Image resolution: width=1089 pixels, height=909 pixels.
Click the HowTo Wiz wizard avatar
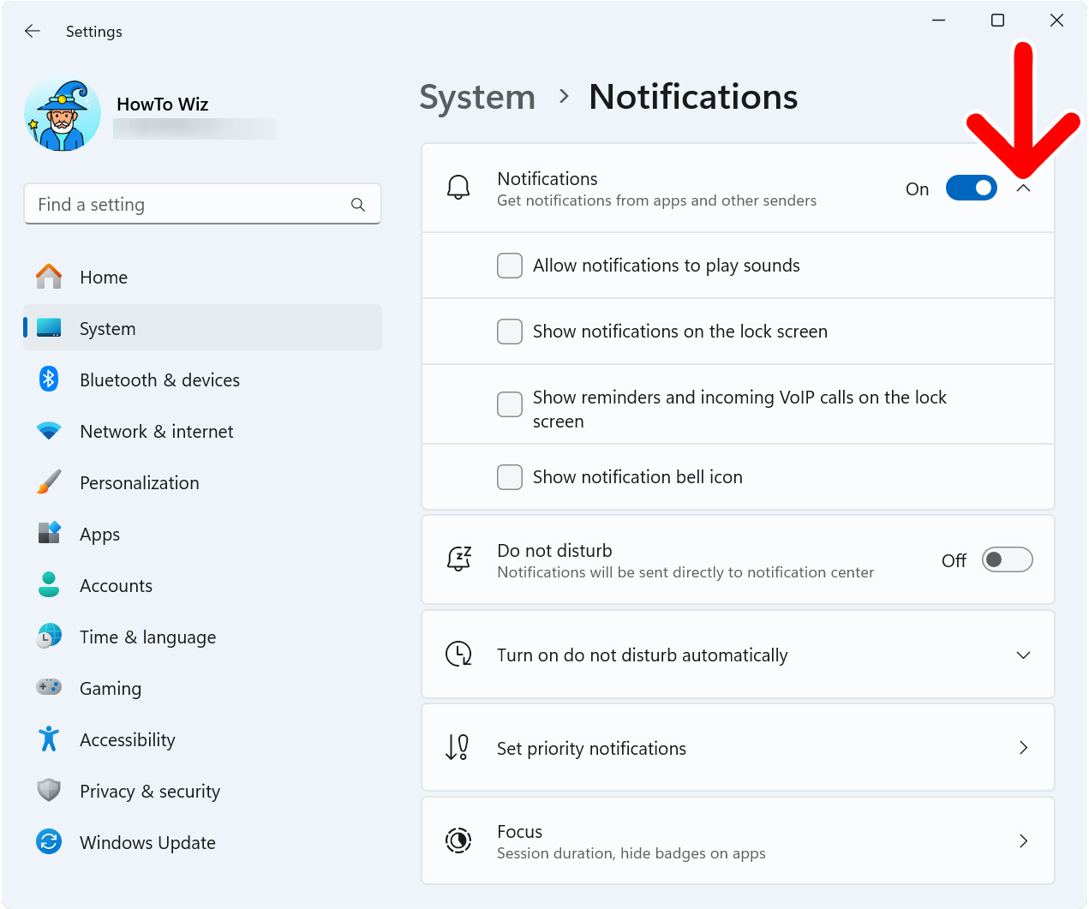[63, 116]
